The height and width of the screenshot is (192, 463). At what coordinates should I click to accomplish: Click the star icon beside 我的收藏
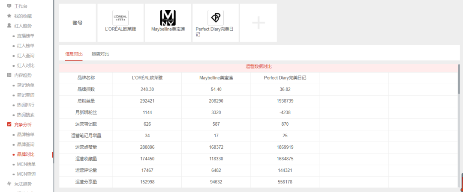click(x=9, y=16)
